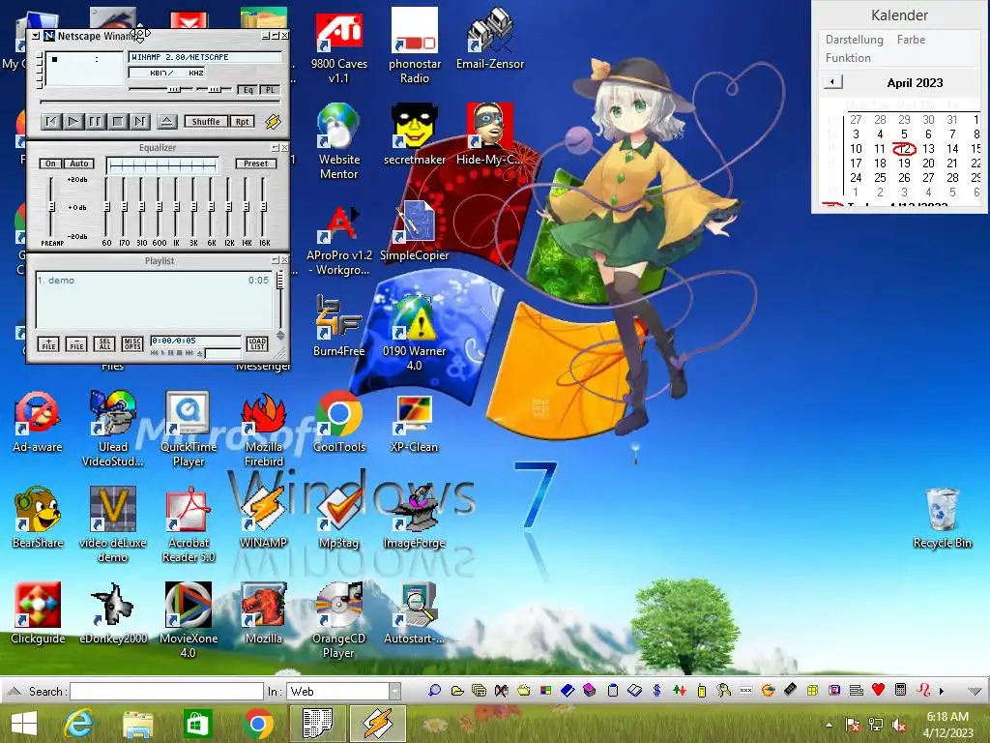The width and height of the screenshot is (990, 743).
Task: Open the Mp3tag desktop icon
Action: [339, 517]
